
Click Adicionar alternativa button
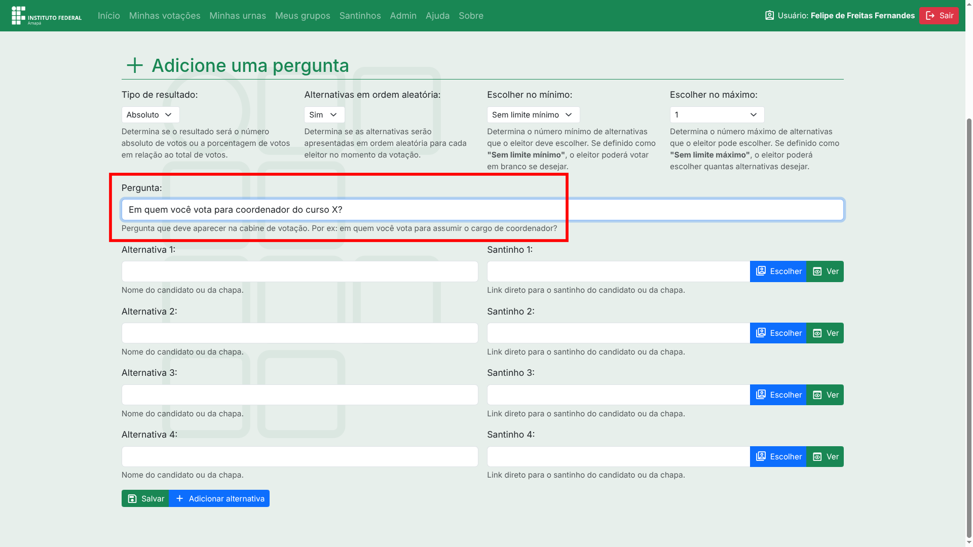click(219, 499)
